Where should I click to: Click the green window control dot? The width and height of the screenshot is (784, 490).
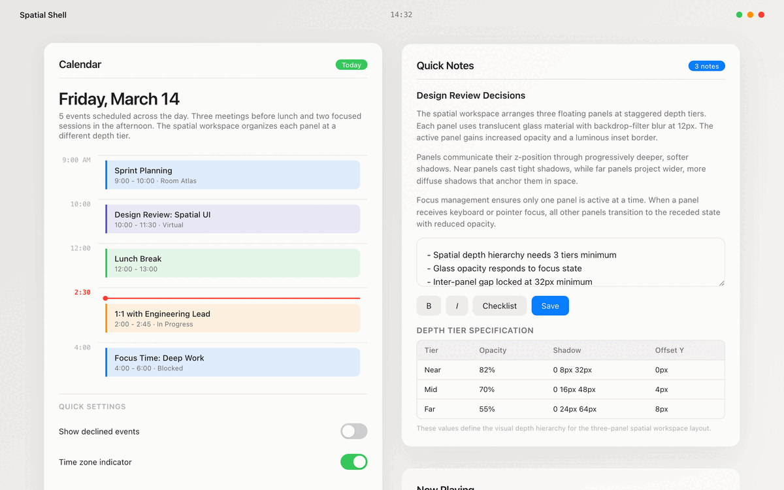pos(739,14)
